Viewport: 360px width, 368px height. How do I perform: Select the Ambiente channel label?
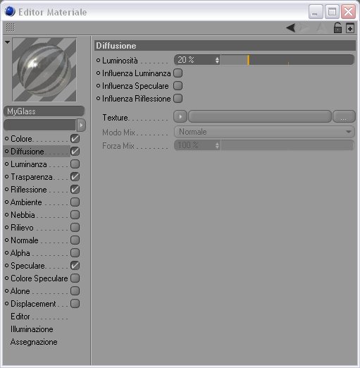[x=26, y=202]
